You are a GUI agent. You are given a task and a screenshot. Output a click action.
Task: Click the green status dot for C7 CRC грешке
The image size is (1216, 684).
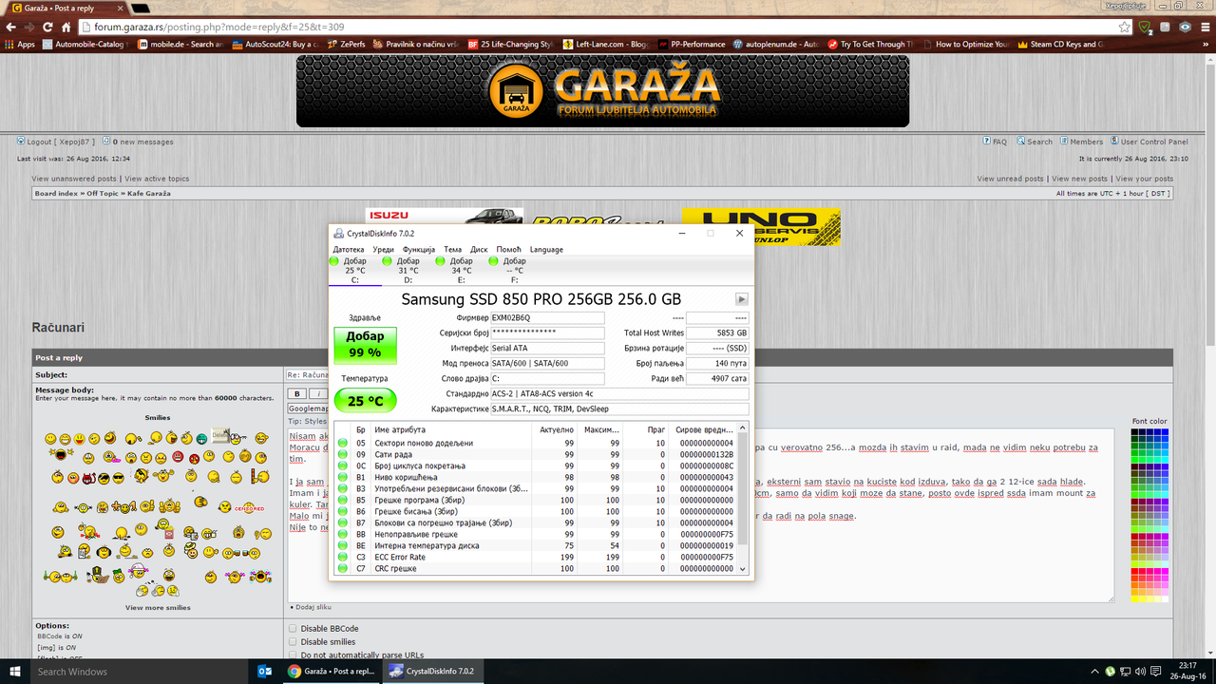tap(342, 568)
